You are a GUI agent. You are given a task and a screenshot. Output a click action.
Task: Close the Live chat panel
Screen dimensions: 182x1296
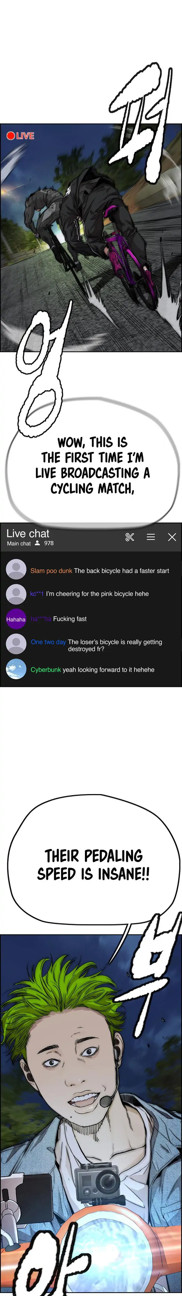point(172,537)
